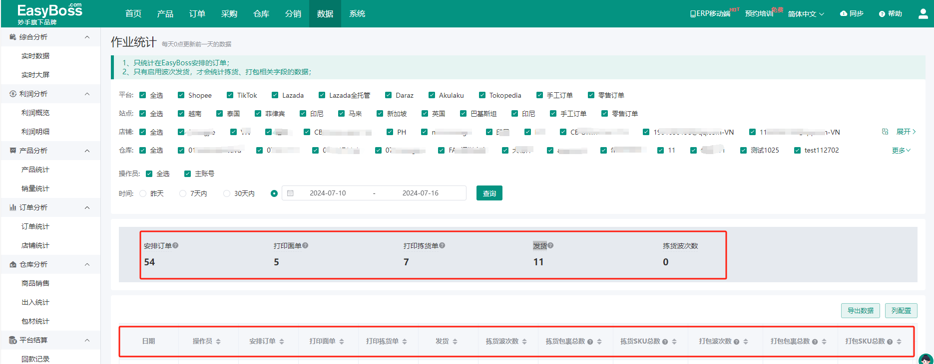Open the 采购 top menu
934x364 pixels.
(x=229, y=13)
